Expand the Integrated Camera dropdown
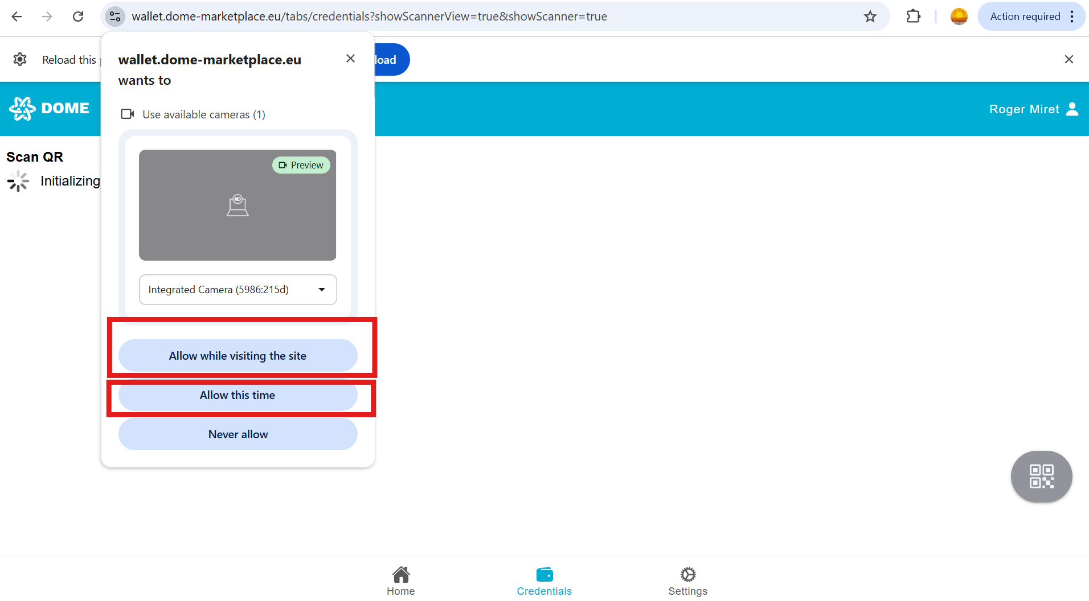 [238, 290]
